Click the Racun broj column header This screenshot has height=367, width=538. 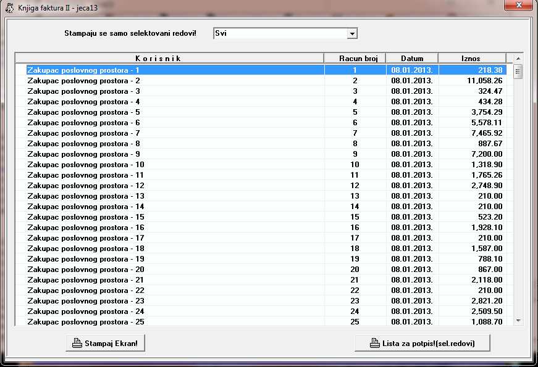pos(355,58)
